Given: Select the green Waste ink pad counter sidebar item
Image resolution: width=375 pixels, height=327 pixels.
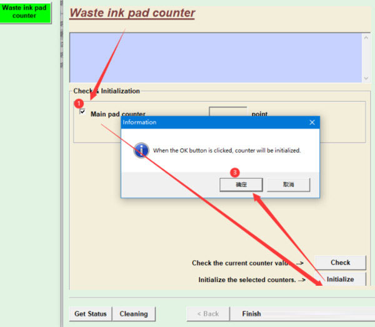Looking at the screenshot, I should (x=24, y=11).
